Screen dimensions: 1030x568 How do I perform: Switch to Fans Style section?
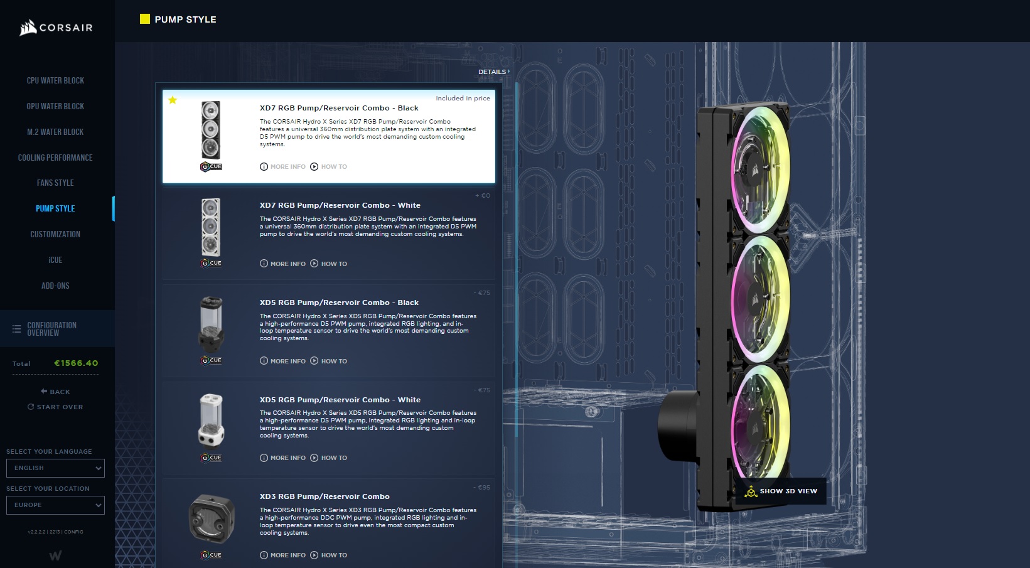point(55,183)
